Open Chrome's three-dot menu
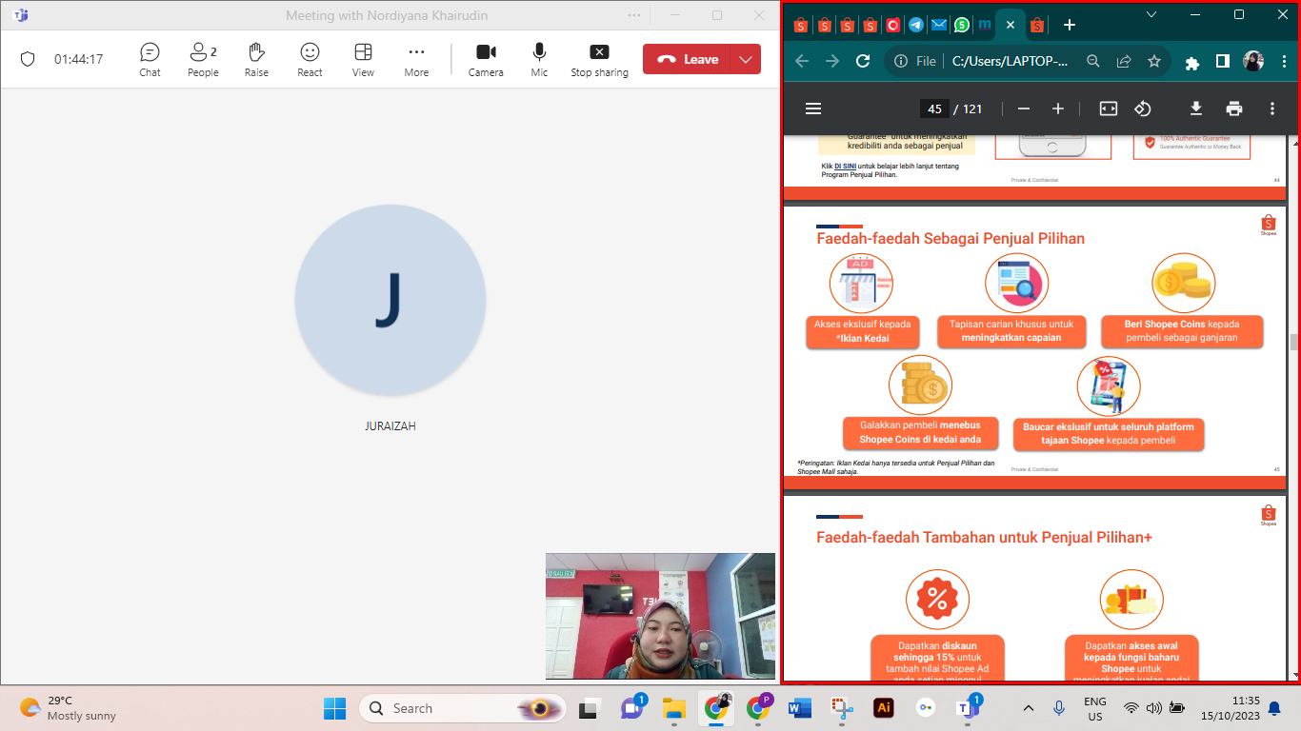Screen dimensions: 1301x731 tap(1282, 61)
